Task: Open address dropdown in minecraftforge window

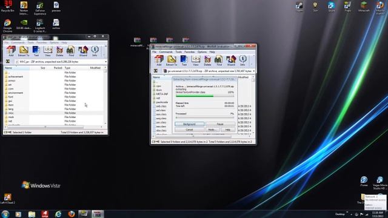Action: (253, 71)
